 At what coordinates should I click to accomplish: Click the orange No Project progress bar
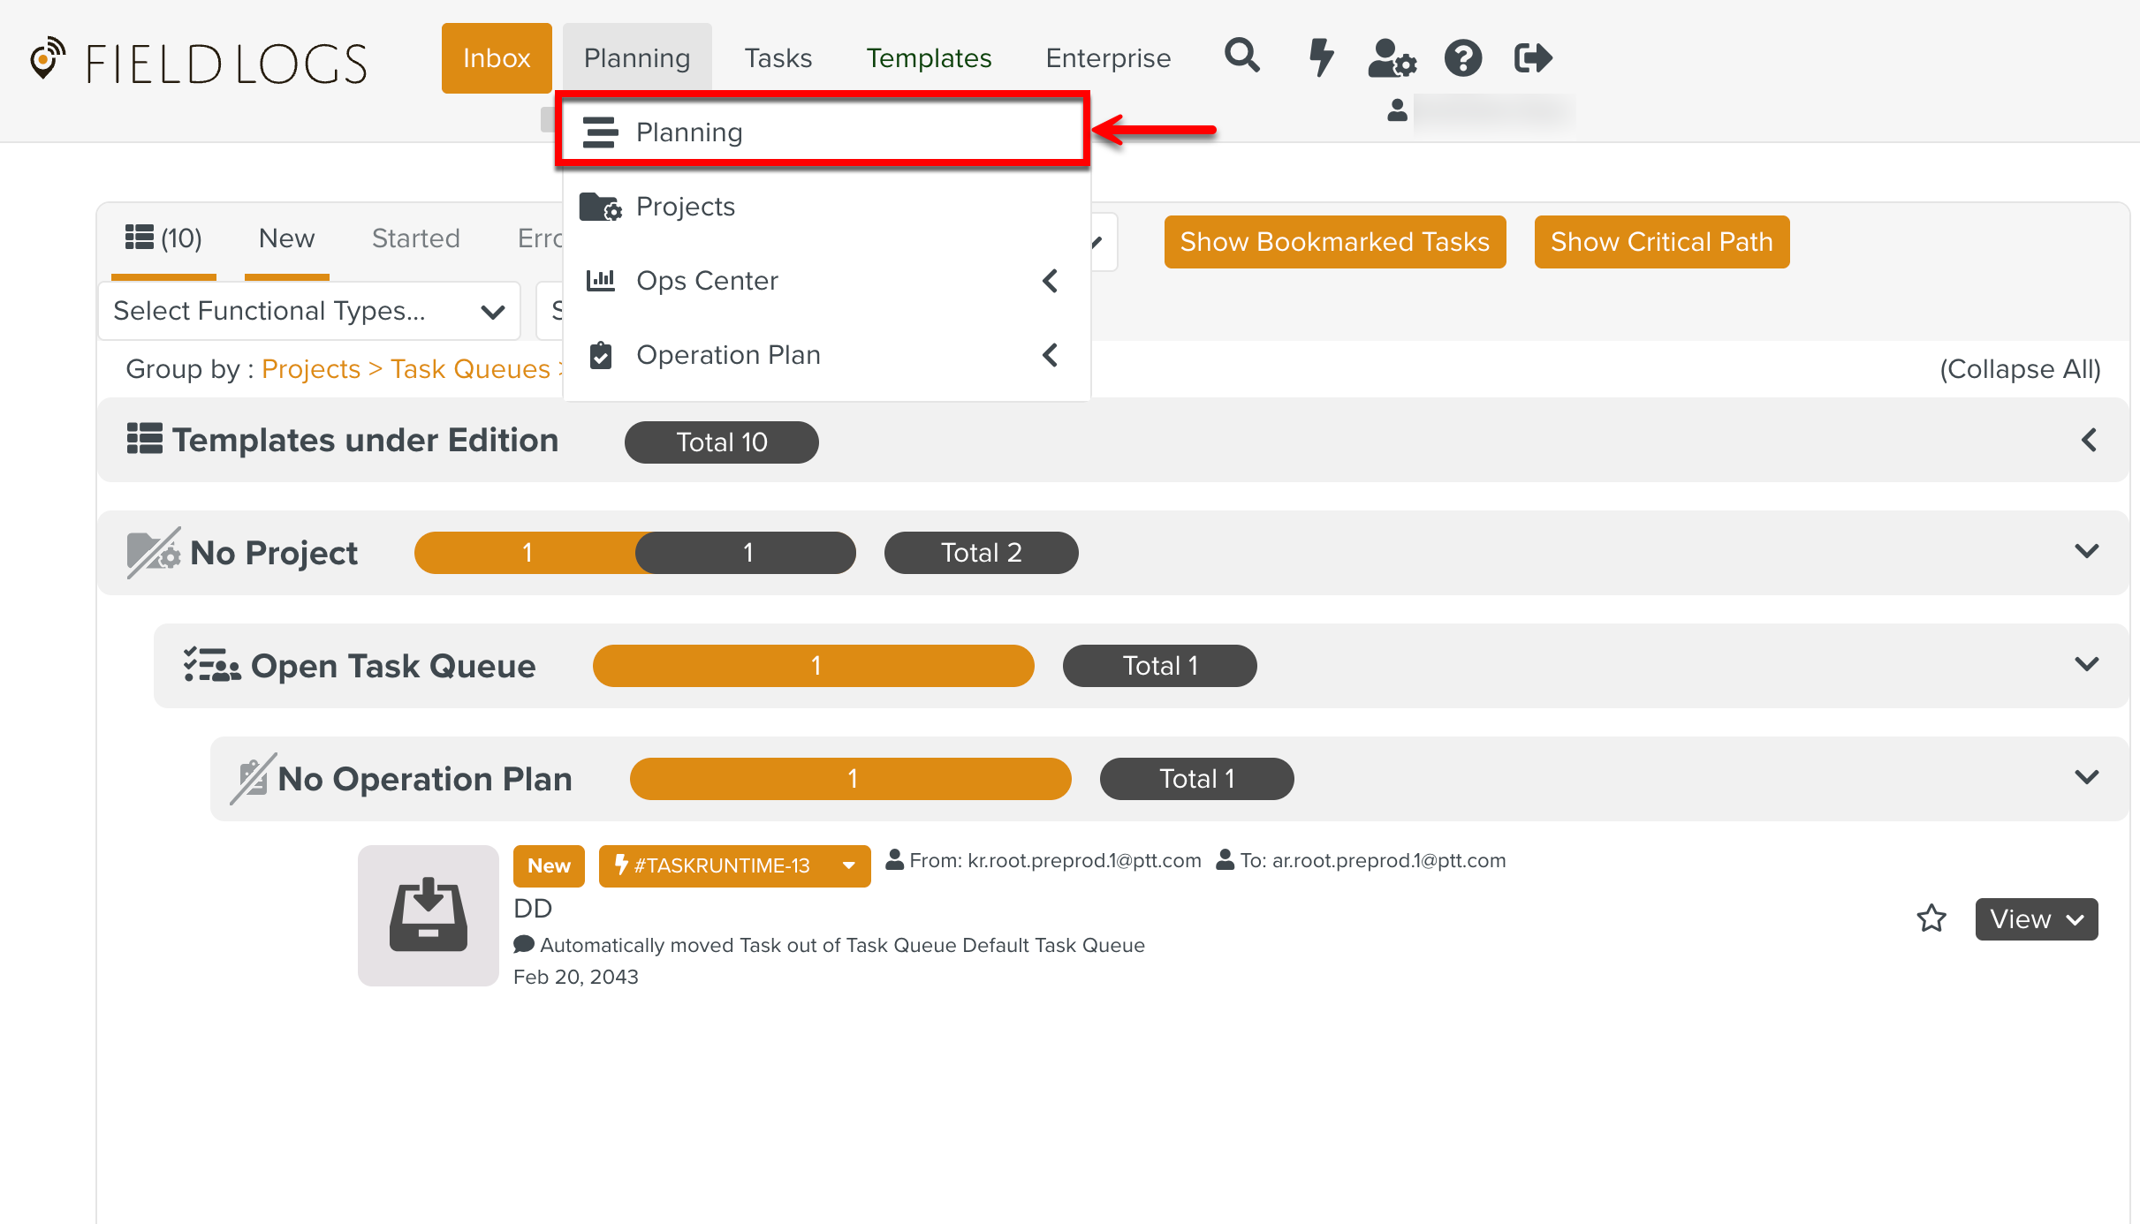[527, 553]
